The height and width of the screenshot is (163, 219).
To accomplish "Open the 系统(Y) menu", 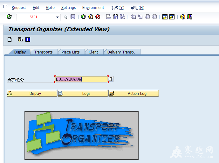I will coord(118,8).
